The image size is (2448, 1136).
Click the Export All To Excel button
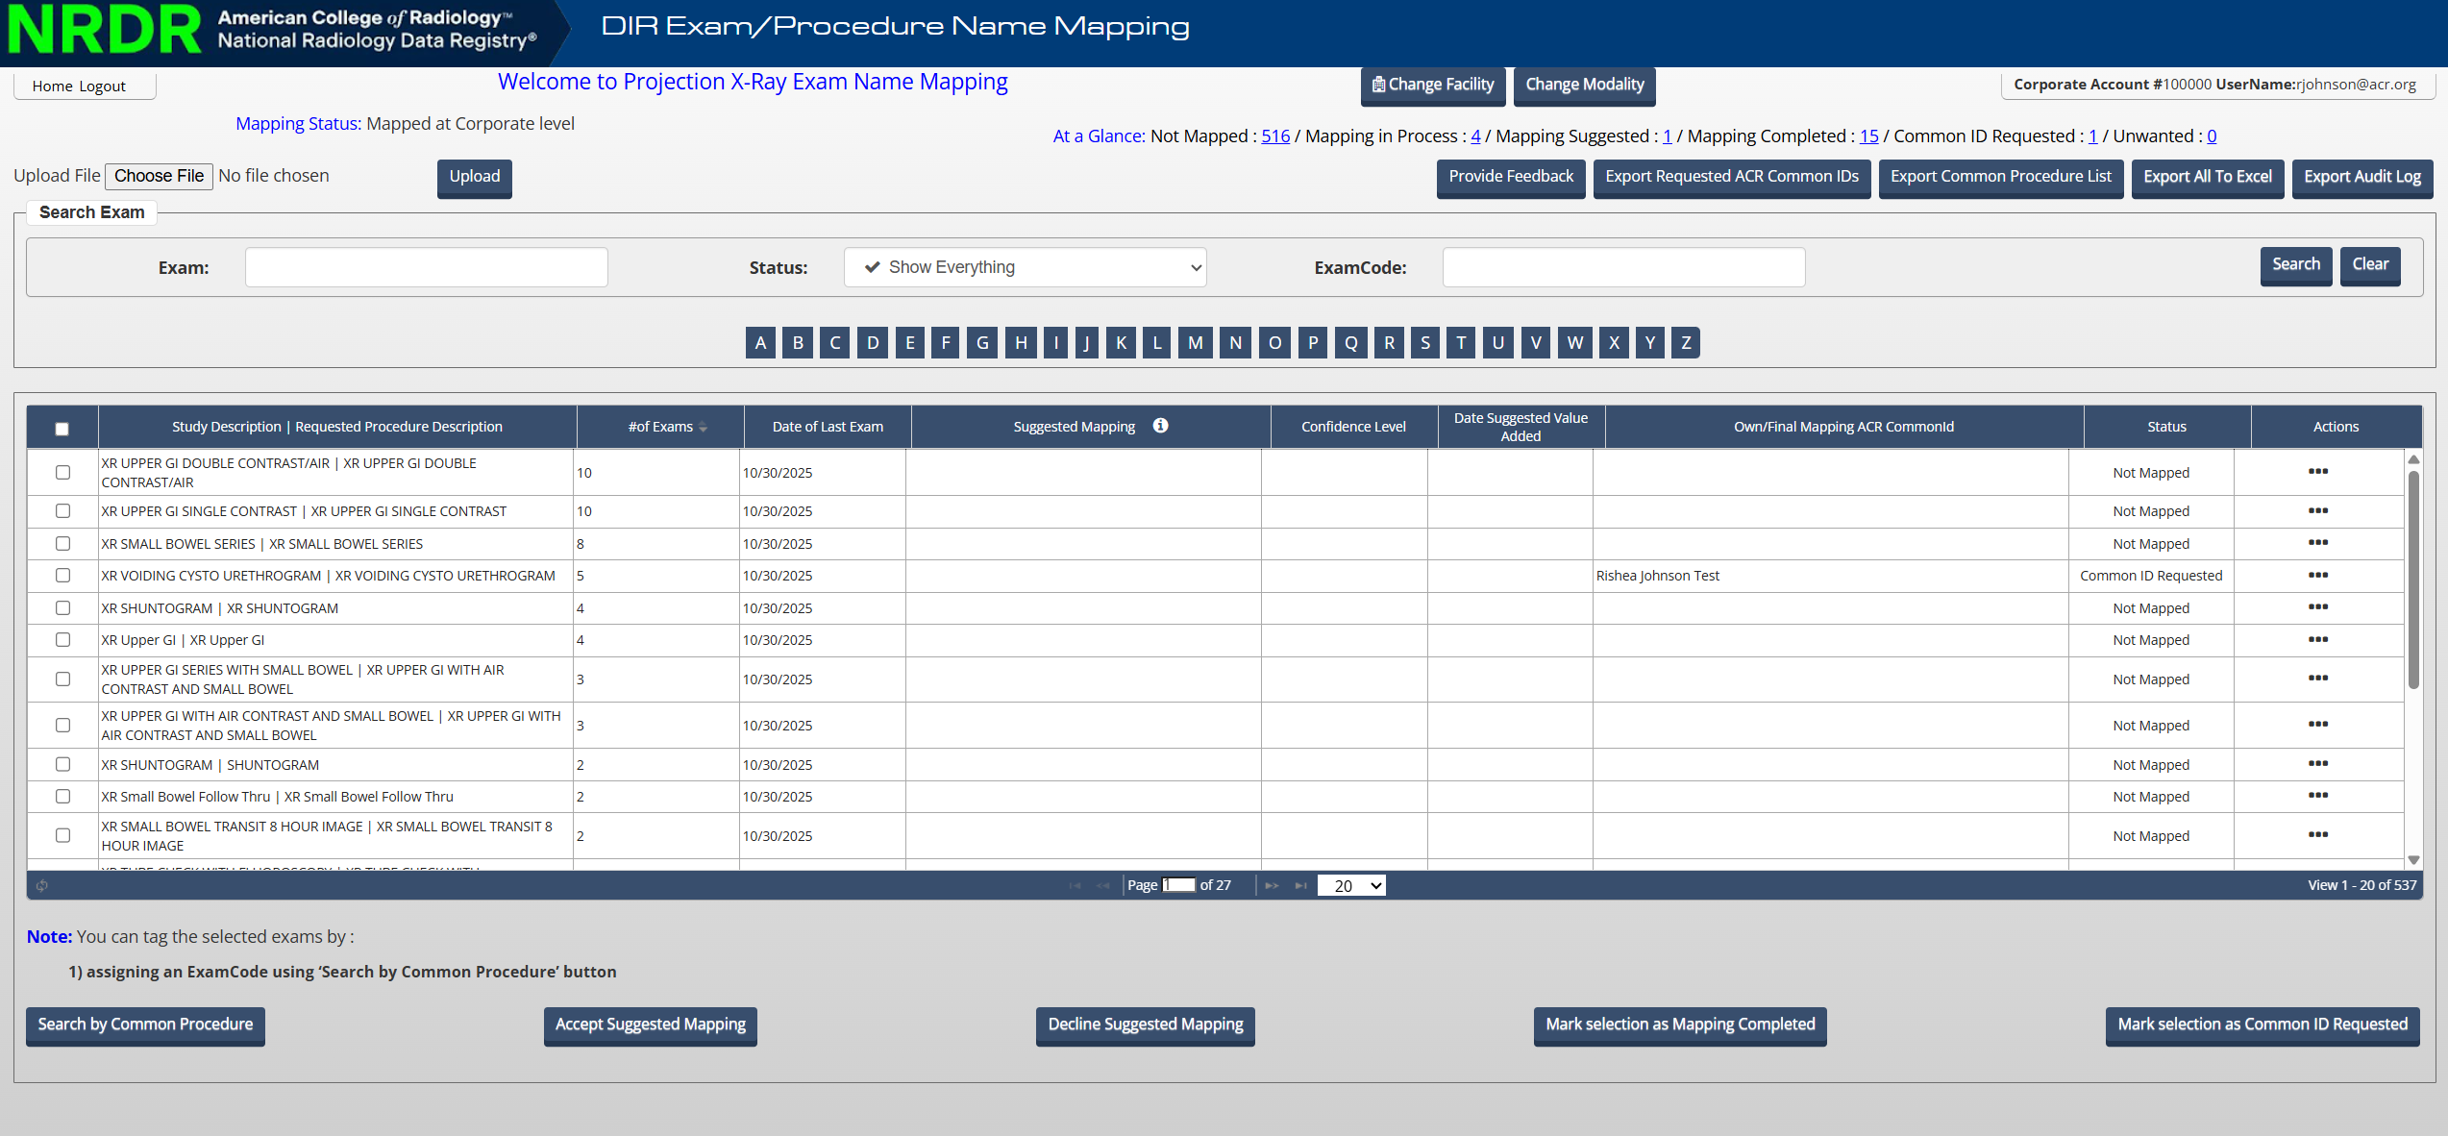coord(2207,177)
